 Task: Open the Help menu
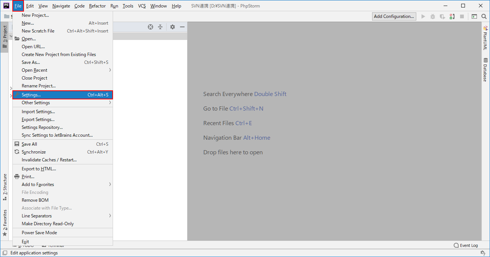(x=176, y=6)
